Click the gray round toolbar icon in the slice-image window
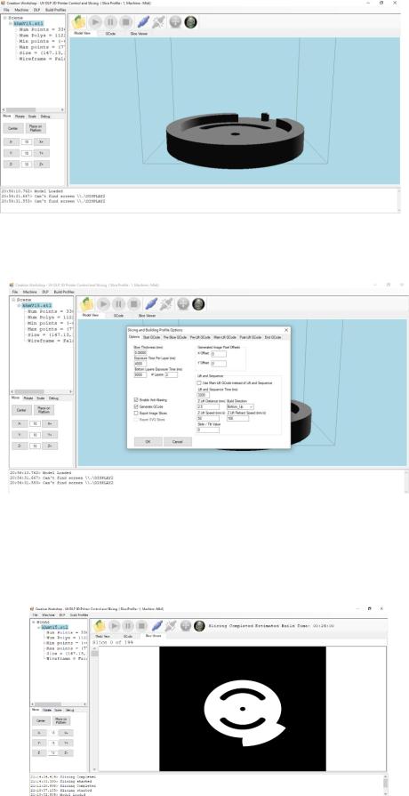Screen dimensions: 409x796 (186, 625)
